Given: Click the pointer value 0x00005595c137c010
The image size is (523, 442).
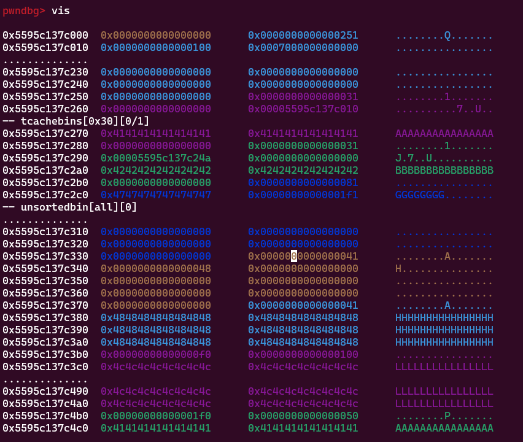Looking at the screenshot, I should 302,109.
